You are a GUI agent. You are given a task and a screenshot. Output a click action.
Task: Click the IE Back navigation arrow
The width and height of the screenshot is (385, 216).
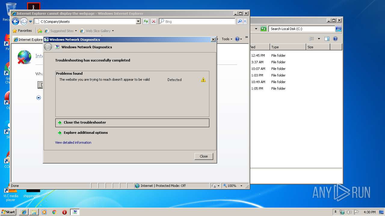tap(15, 21)
